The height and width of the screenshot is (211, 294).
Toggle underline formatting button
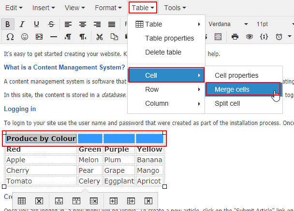point(36,24)
